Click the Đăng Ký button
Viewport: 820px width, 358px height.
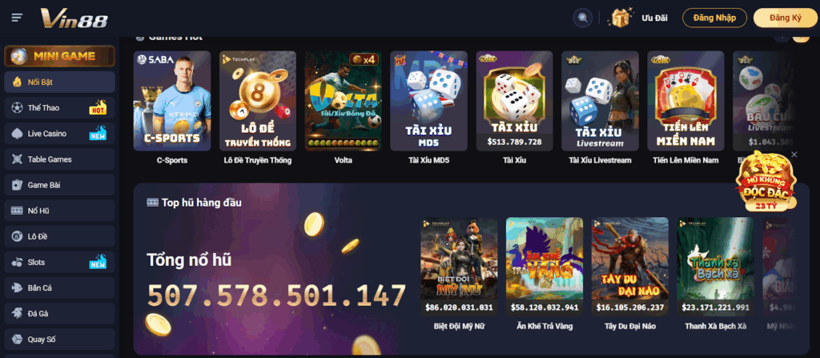786,18
